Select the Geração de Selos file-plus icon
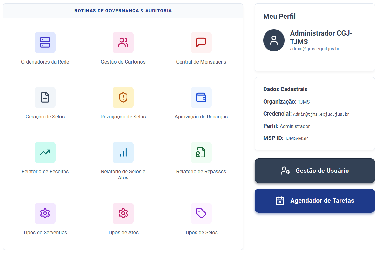This screenshot has width=378, height=254. point(45,97)
